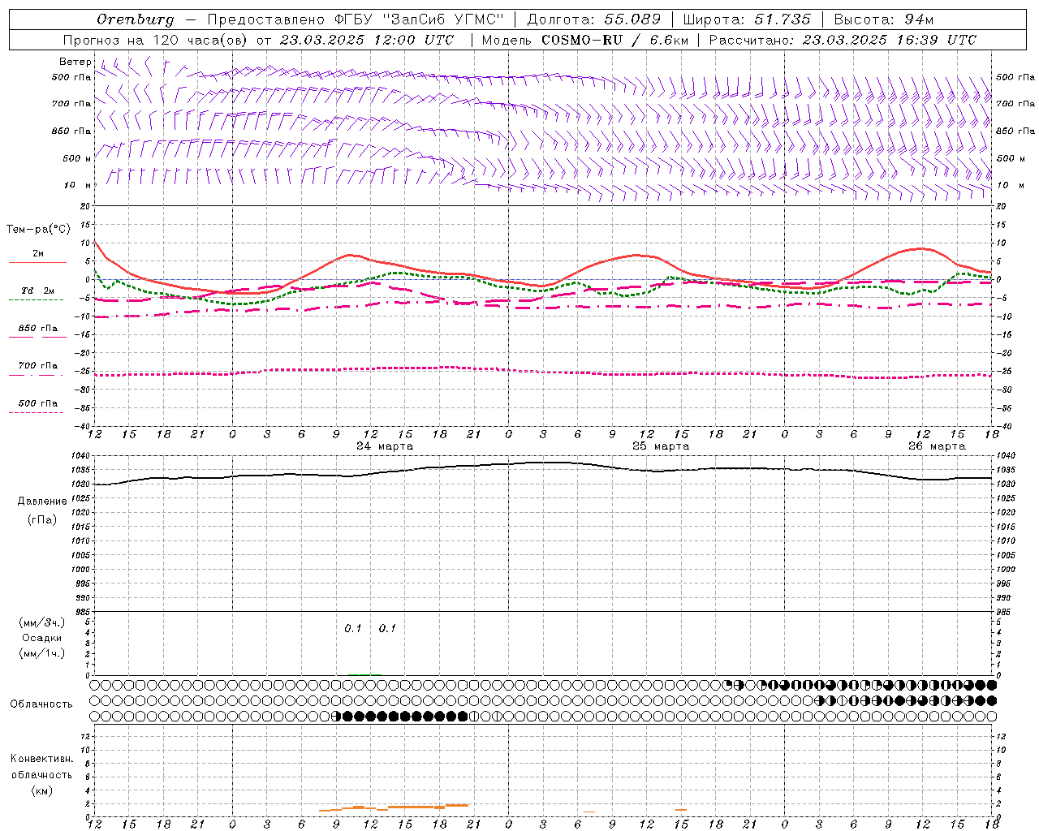
Task: Click the 24 марта date label
Action: pyautogui.click(x=385, y=446)
